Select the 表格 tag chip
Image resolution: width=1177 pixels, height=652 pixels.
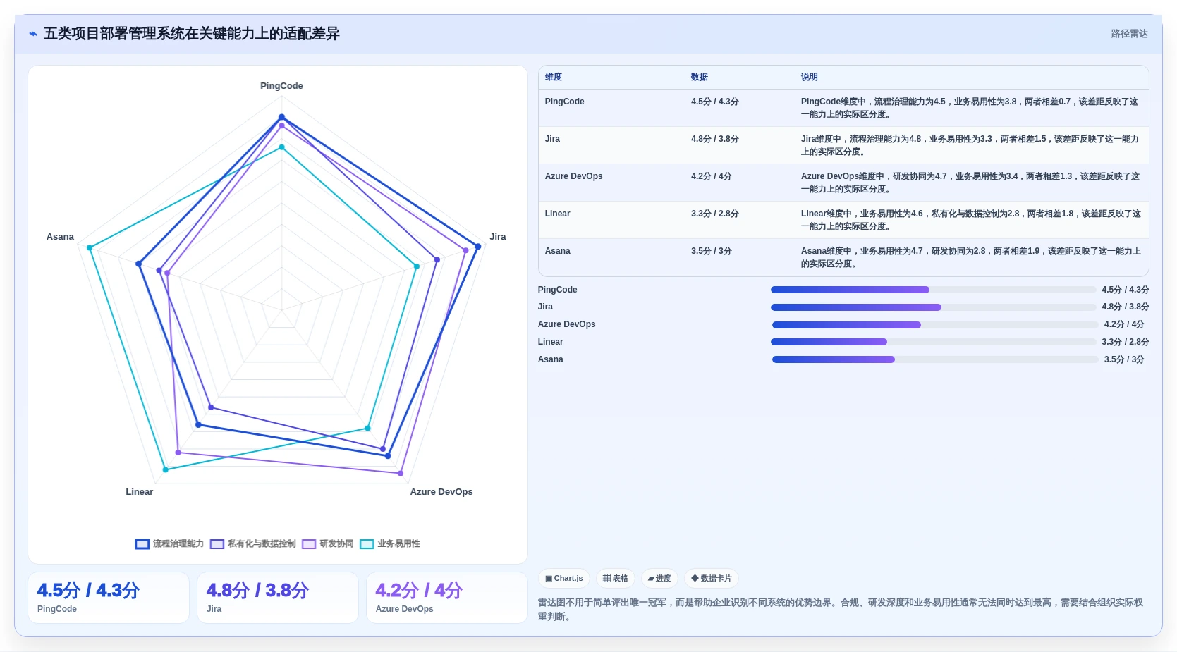616,579
